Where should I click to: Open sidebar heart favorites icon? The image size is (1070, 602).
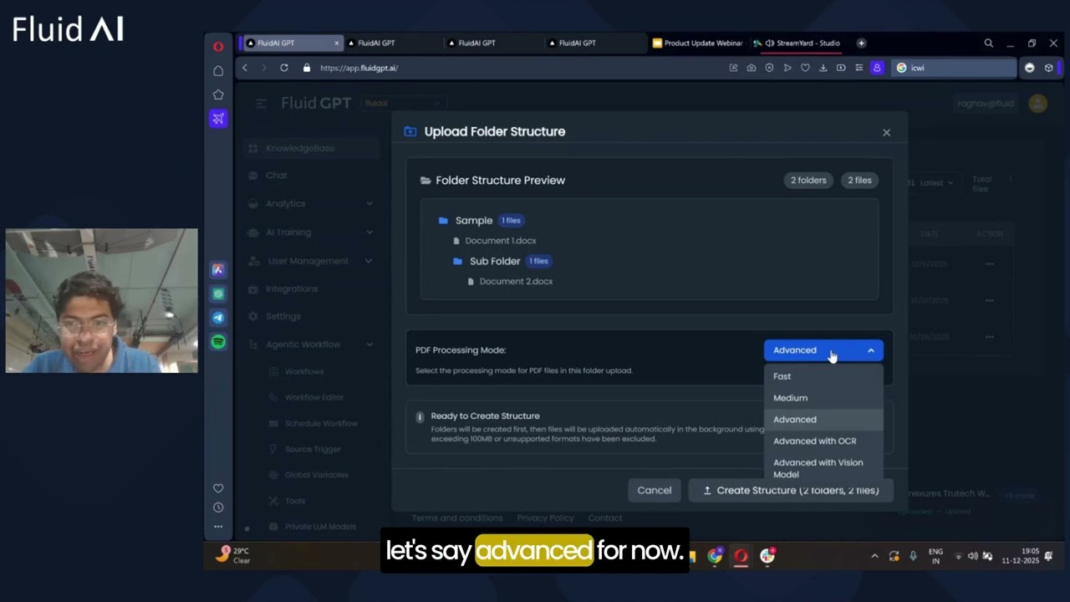218,488
